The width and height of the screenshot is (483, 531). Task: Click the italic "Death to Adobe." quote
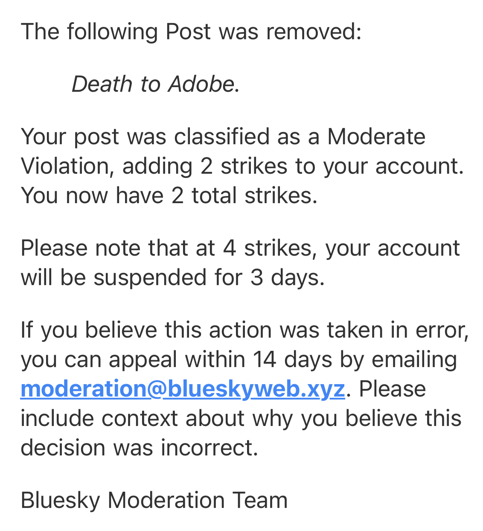[155, 84]
